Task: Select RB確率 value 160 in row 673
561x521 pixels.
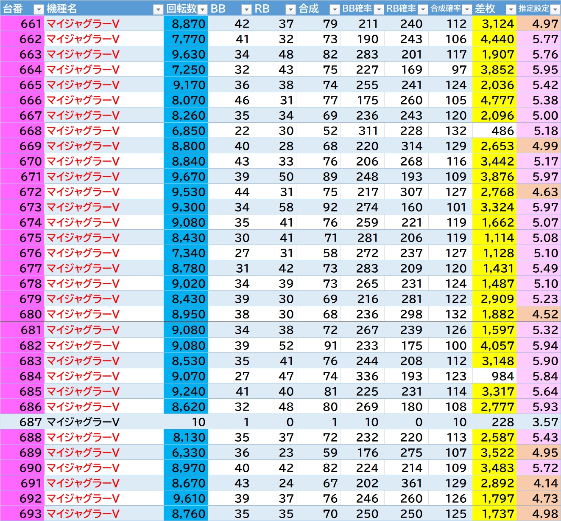Action: click(x=406, y=207)
